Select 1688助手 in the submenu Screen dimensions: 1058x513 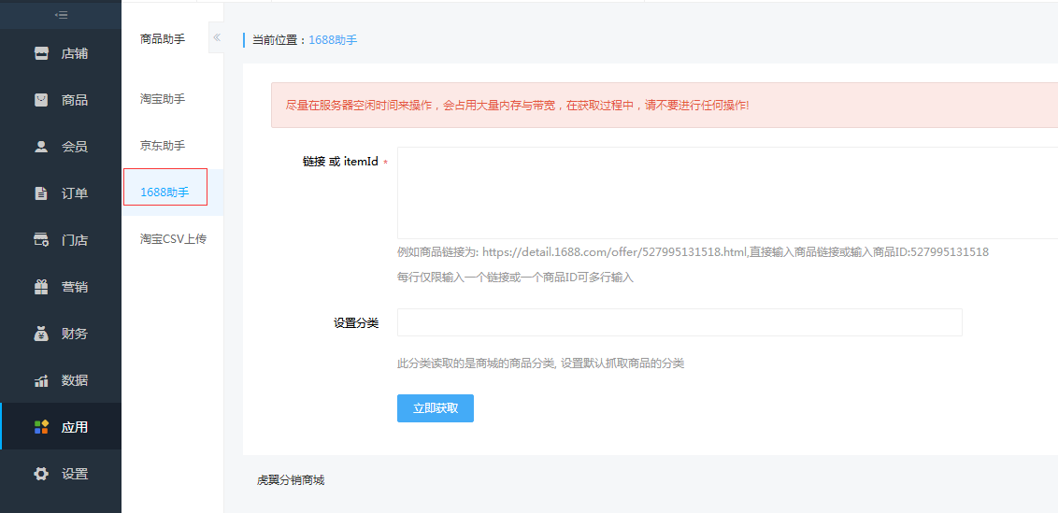(x=164, y=192)
